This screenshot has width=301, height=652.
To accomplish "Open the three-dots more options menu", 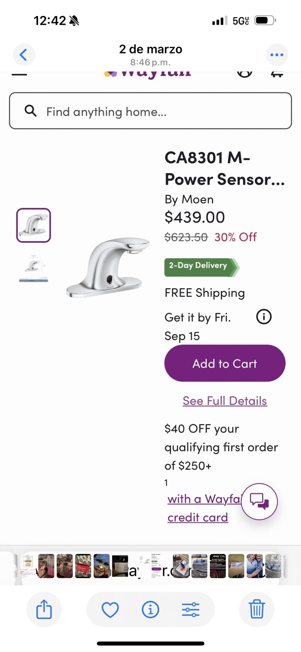I will [x=277, y=55].
